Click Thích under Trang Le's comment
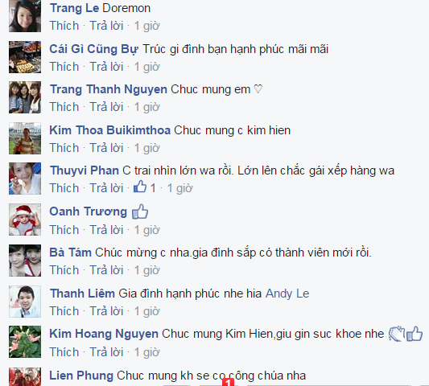The height and width of the screenshot is (386, 429). tap(64, 26)
